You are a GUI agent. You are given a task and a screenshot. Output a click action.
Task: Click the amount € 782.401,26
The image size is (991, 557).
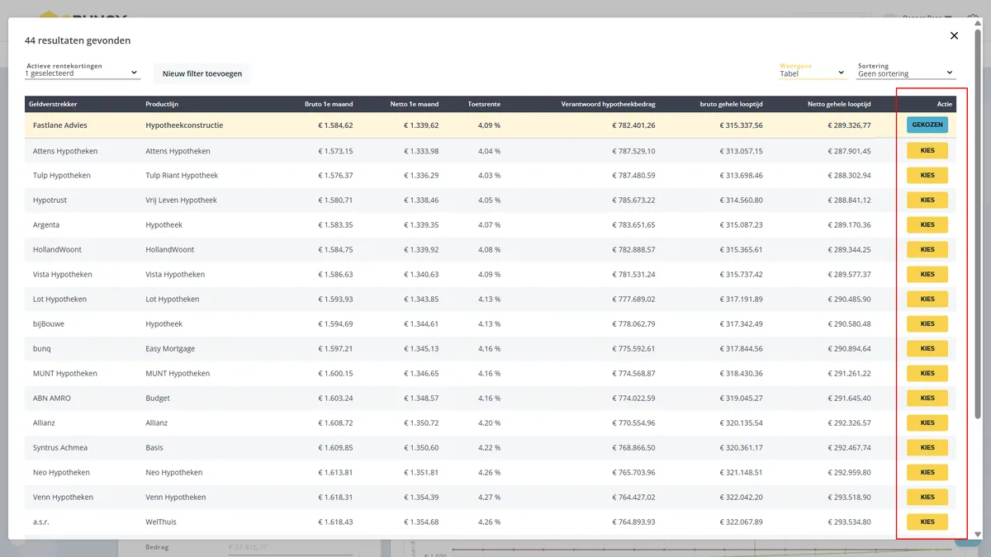coord(633,125)
